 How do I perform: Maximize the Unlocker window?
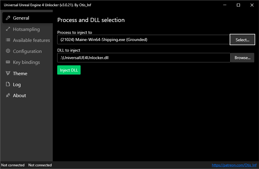click(238, 5)
